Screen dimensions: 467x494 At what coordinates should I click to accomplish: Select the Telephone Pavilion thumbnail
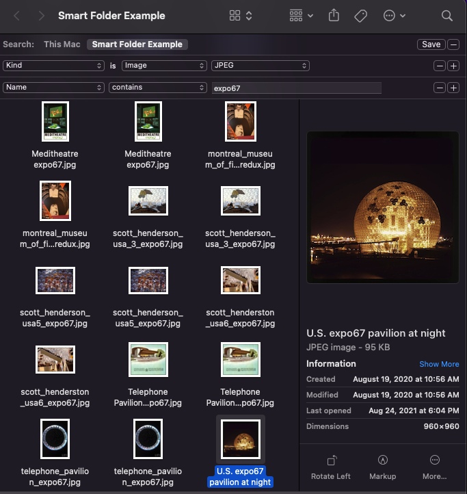[148, 360]
